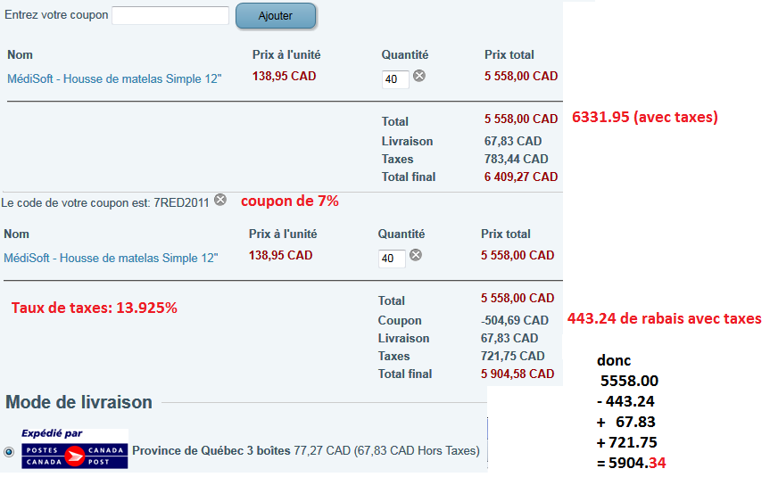Select the Postes Canada shipping radio button

[x=9, y=452]
